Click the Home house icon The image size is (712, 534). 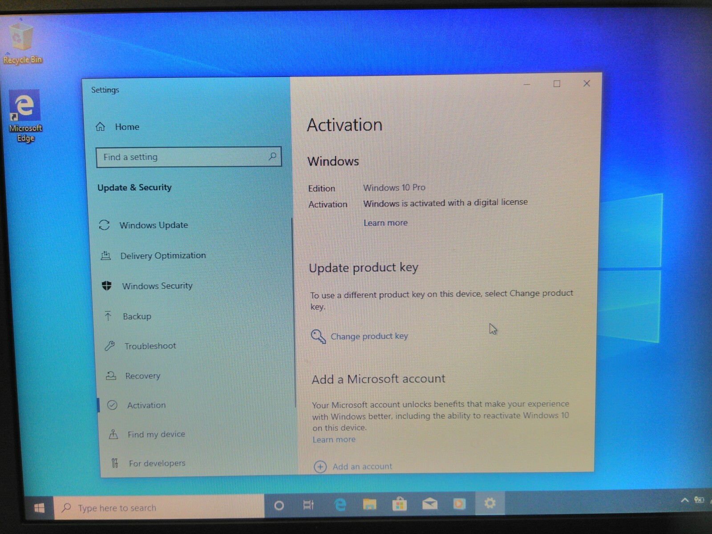(x=100, y=127)
